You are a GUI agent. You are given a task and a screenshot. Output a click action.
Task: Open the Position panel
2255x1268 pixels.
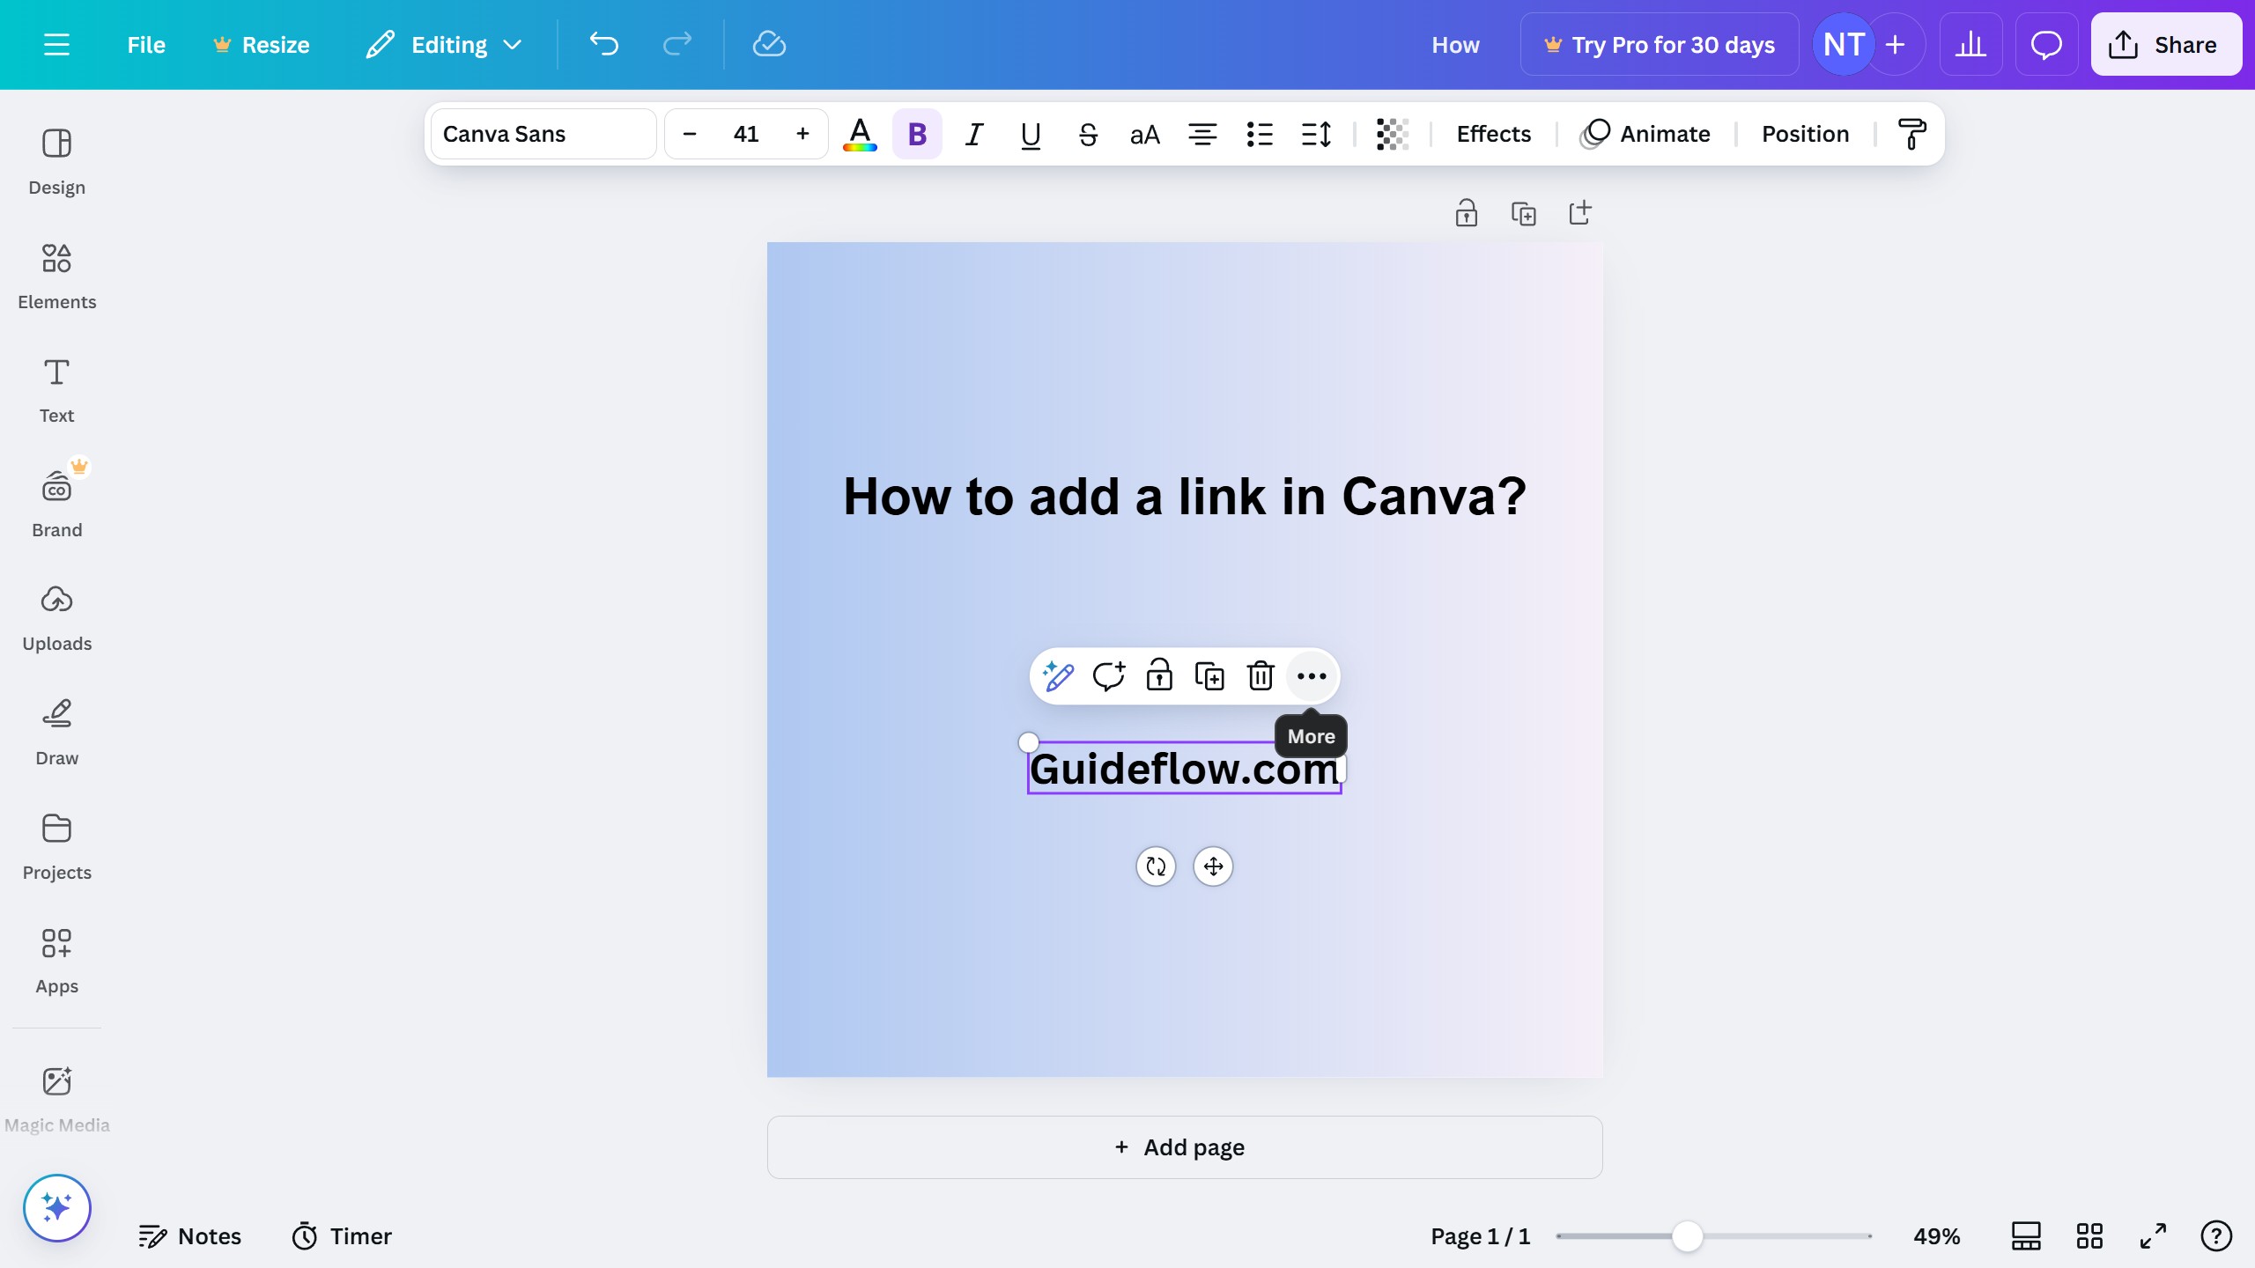[1805, 134]
